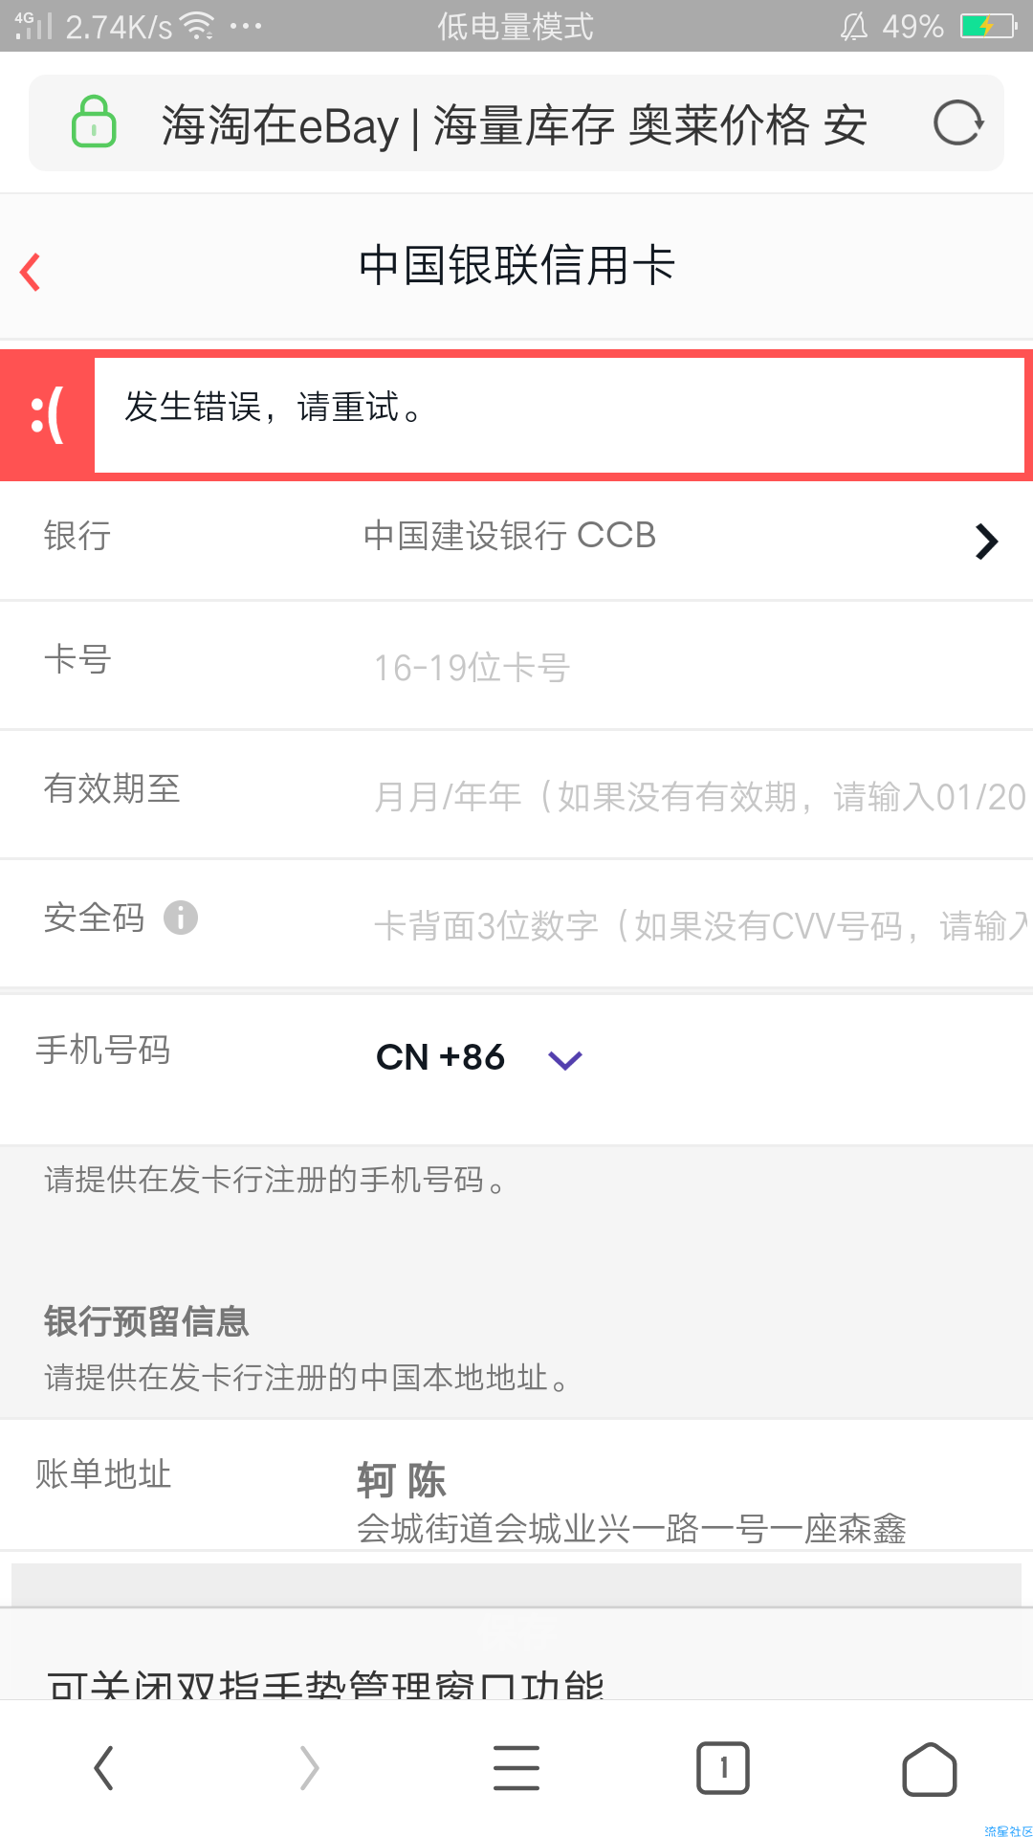This screenshot has width=1033, height=1837.
Task: Go to browser home page
Action: tap(930, 1768)
